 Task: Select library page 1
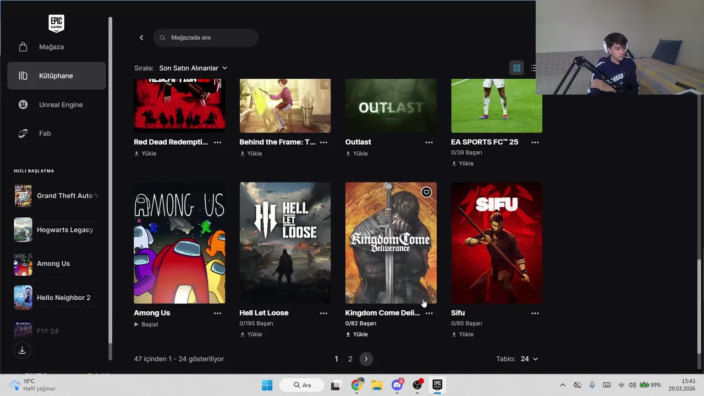[x=336, y=359]
